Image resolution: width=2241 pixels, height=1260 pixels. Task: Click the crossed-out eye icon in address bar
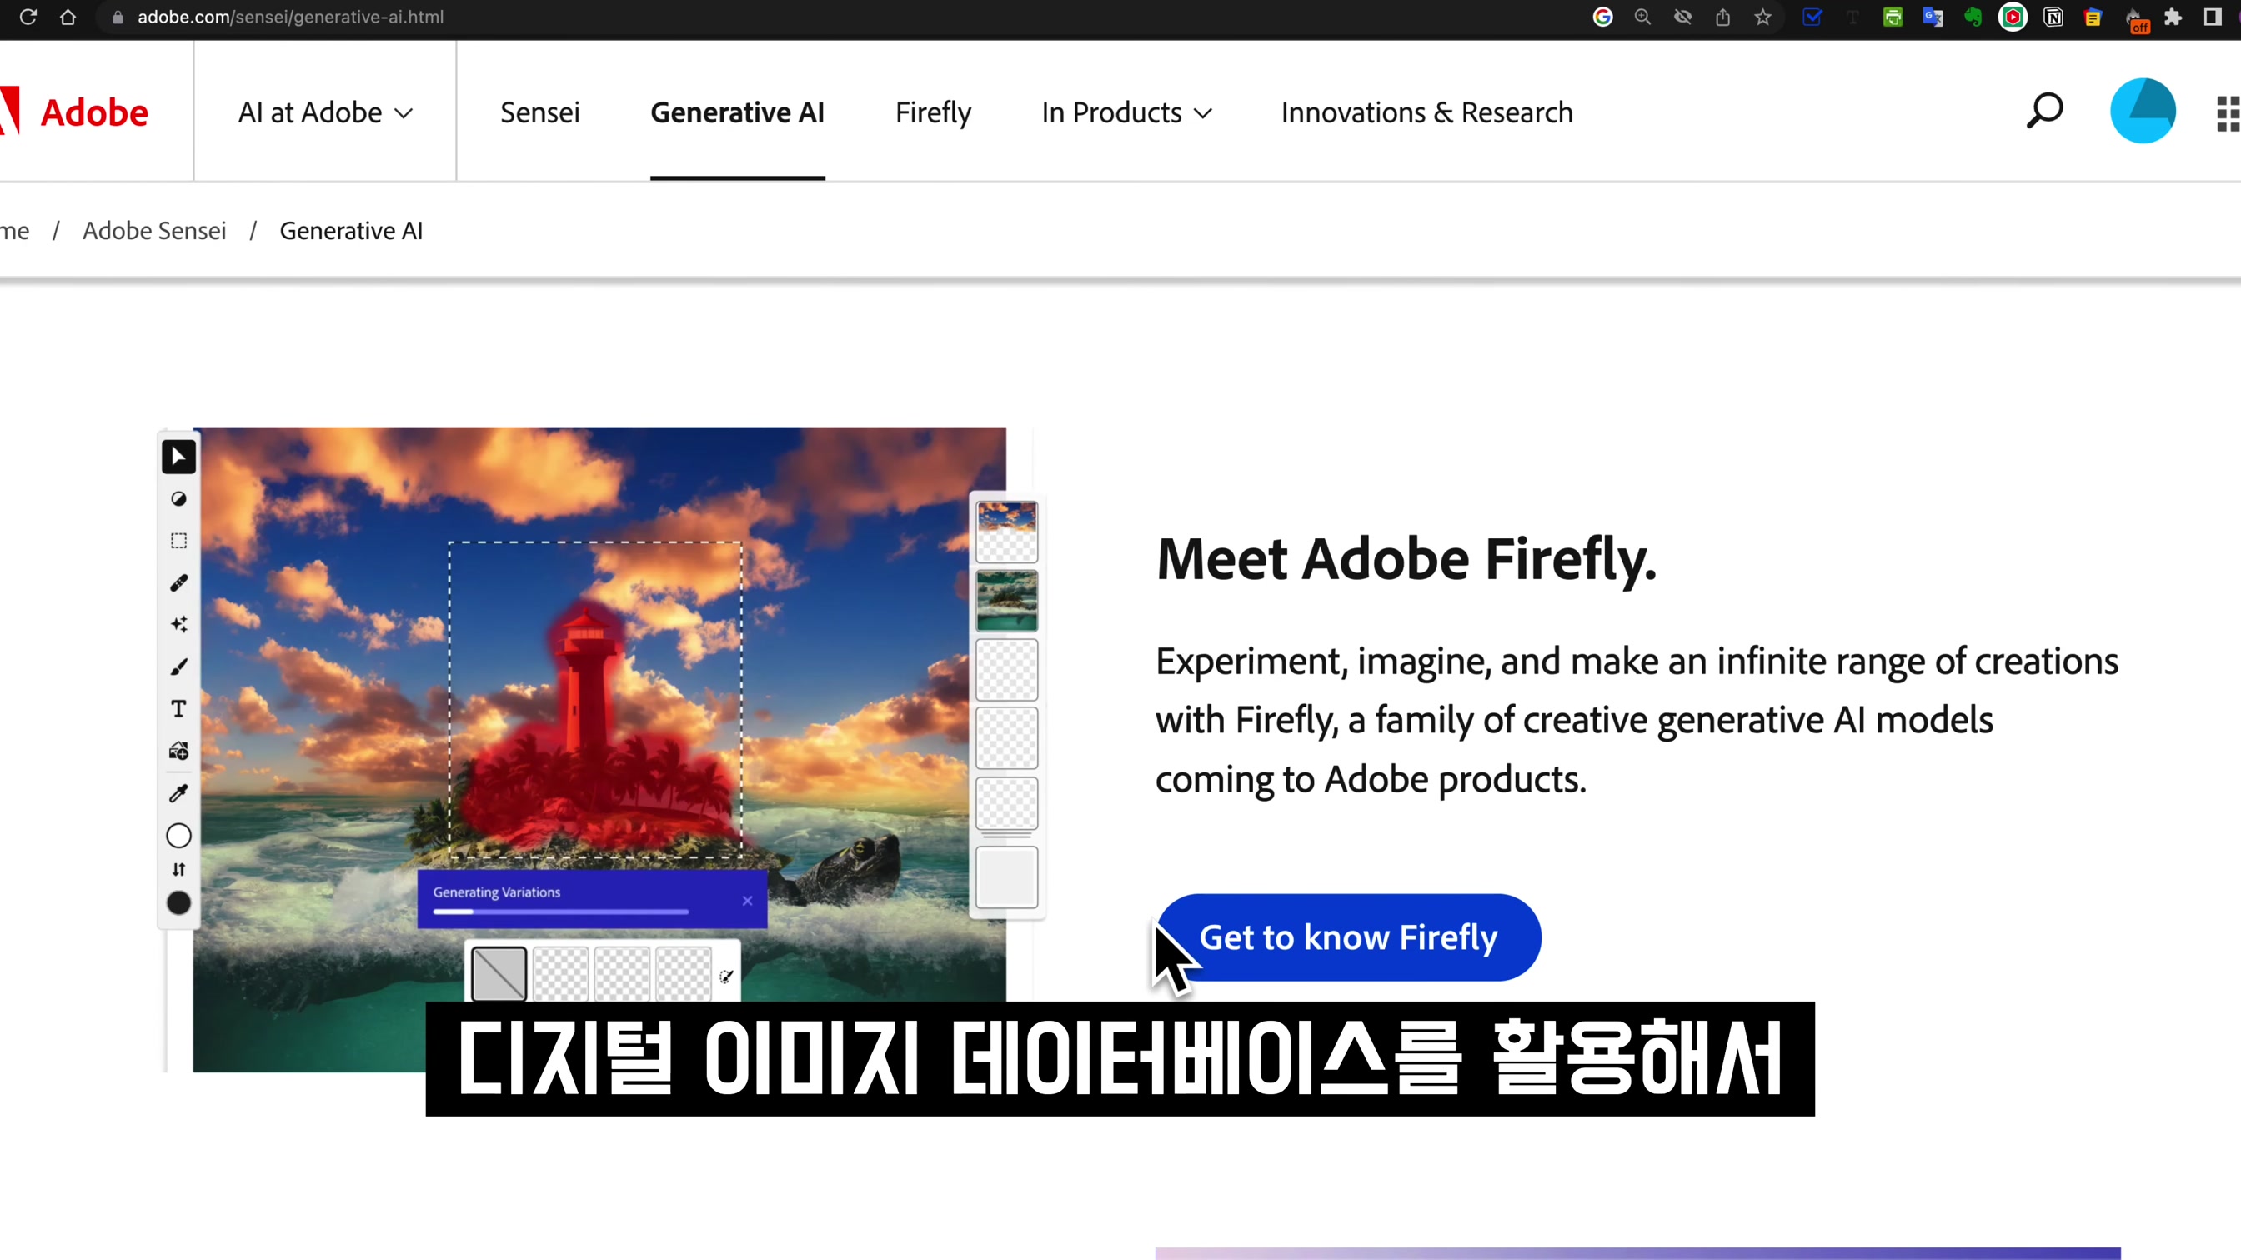tap(1682, 17)
